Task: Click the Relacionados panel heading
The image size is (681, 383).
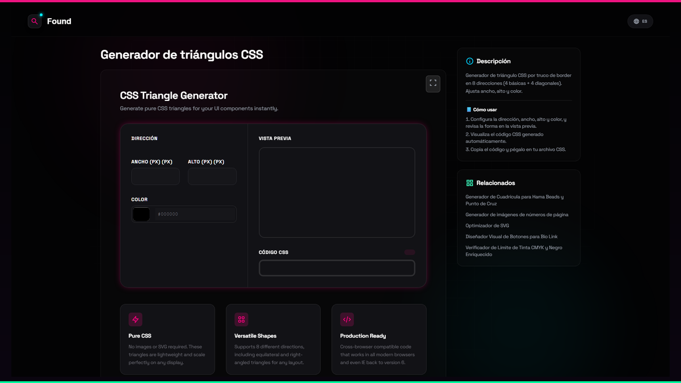Action: coord(495,183)
